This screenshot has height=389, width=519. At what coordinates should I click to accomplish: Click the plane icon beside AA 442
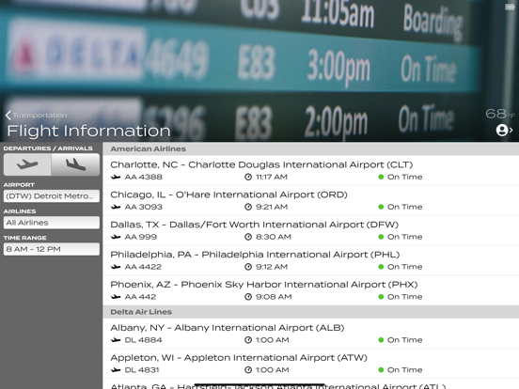coord(116,297)
